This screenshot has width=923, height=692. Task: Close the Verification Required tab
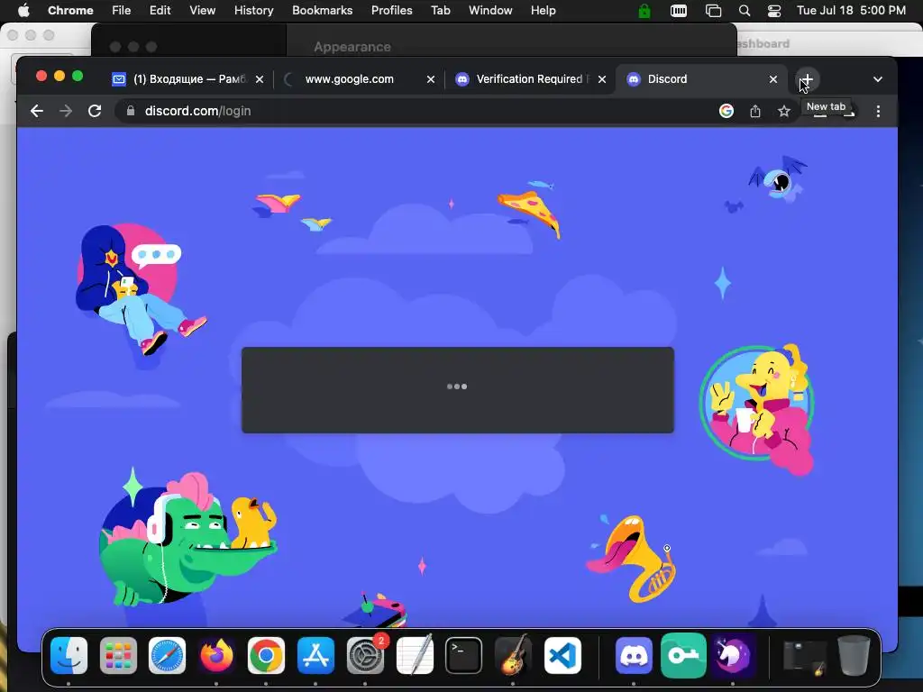pyautogui.click(x=602, y=79)
